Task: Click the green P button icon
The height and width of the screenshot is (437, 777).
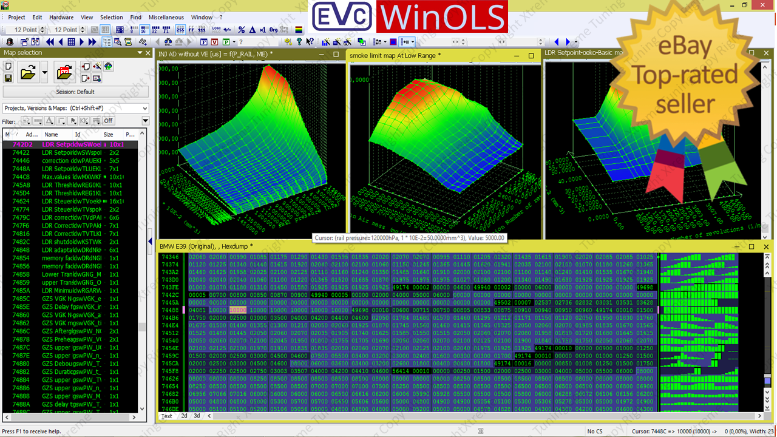Action: tap(226, 42)
